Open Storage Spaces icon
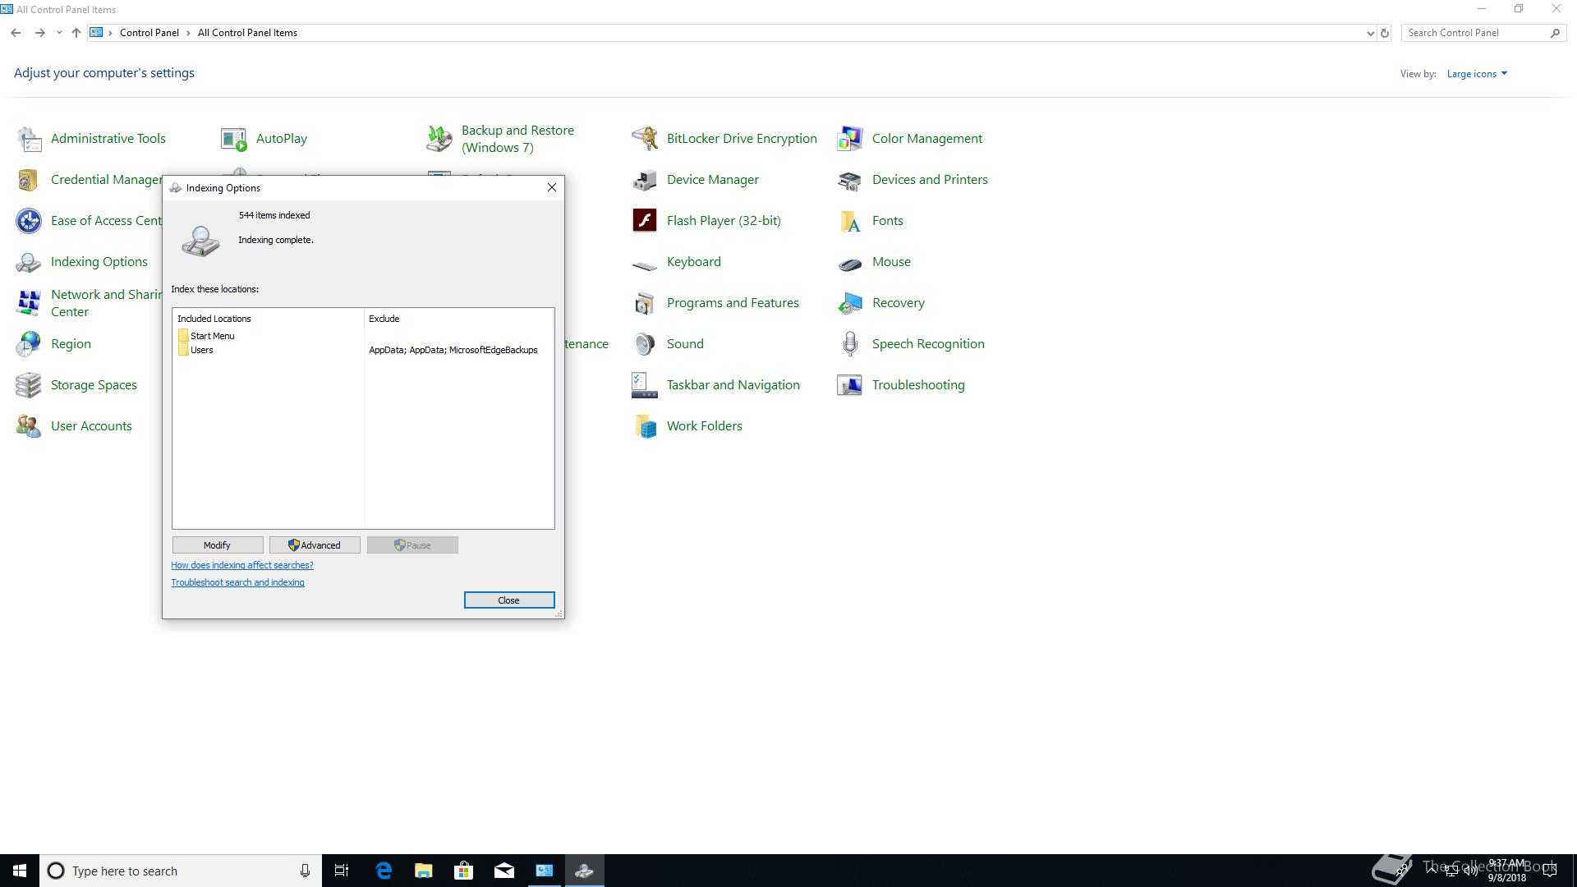 point(29,385)
